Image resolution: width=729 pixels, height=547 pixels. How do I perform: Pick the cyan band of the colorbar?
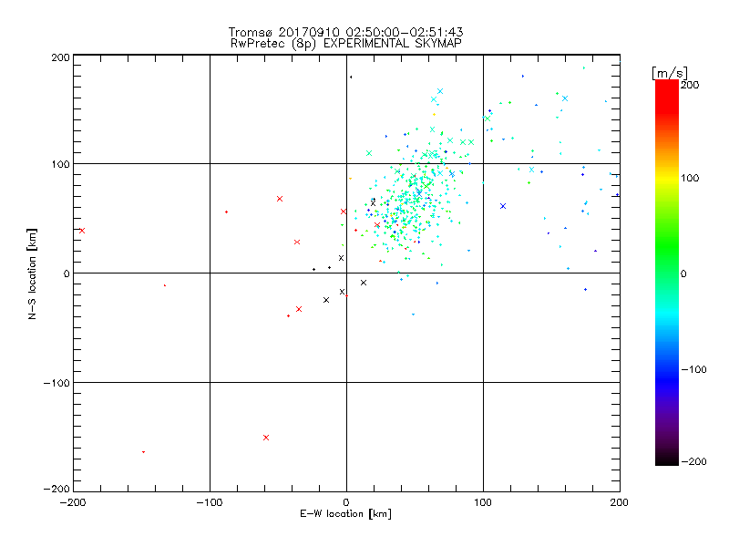667,314
